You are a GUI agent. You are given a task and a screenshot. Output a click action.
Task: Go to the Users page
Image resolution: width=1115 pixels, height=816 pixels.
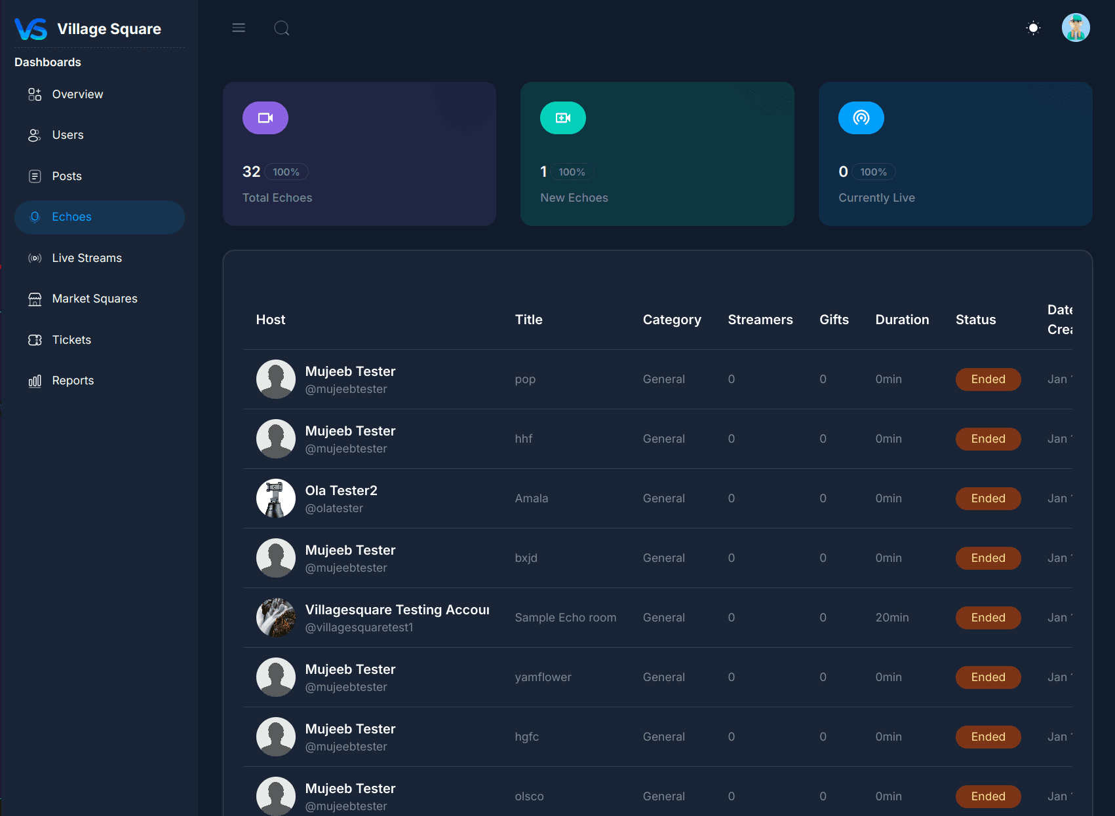coord(68,135)
